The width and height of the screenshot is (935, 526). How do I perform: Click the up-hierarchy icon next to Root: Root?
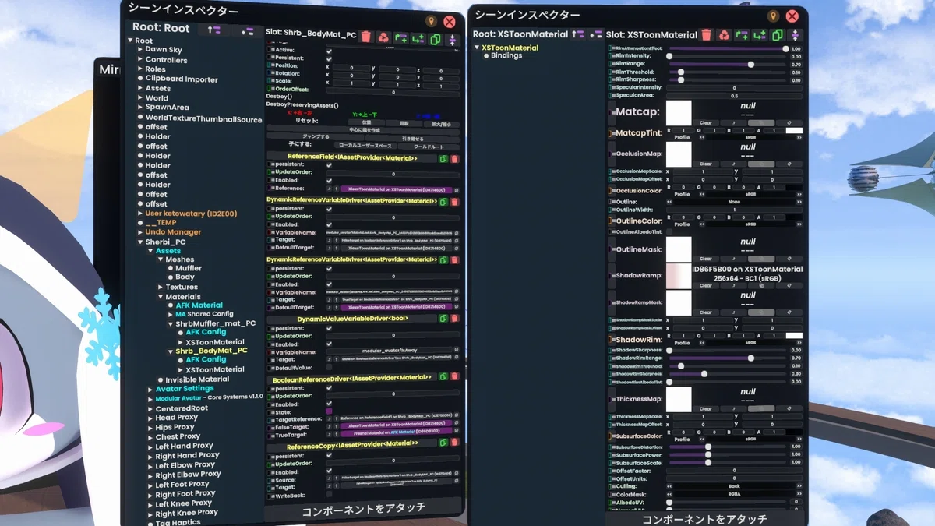tap(214, 30)
